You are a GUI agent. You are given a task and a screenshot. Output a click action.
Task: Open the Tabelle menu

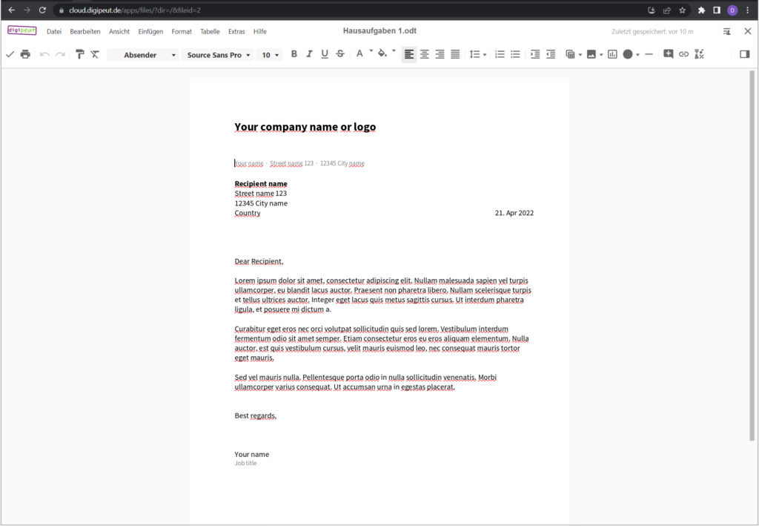210,31
